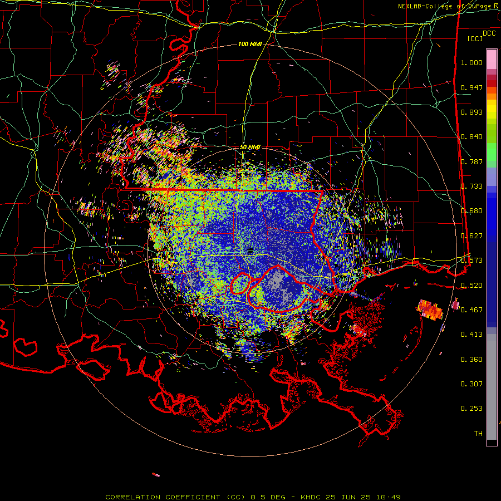Click the 0.680 color scale value
501x501 pixels.
[x=471, y=211]
